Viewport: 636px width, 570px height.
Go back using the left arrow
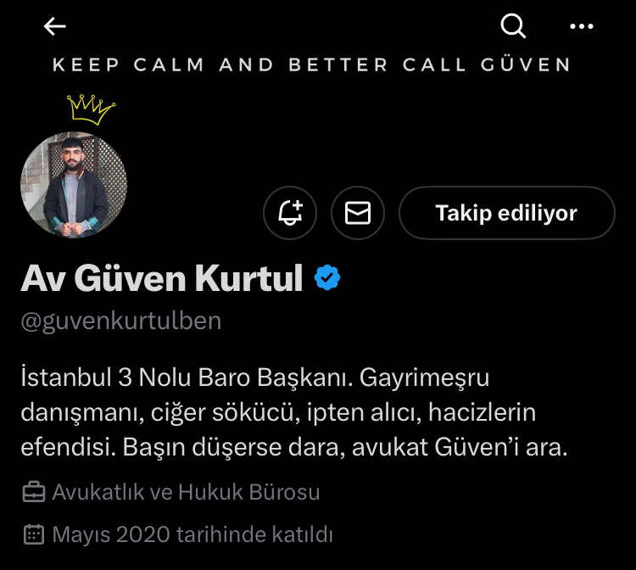[55, 26]
